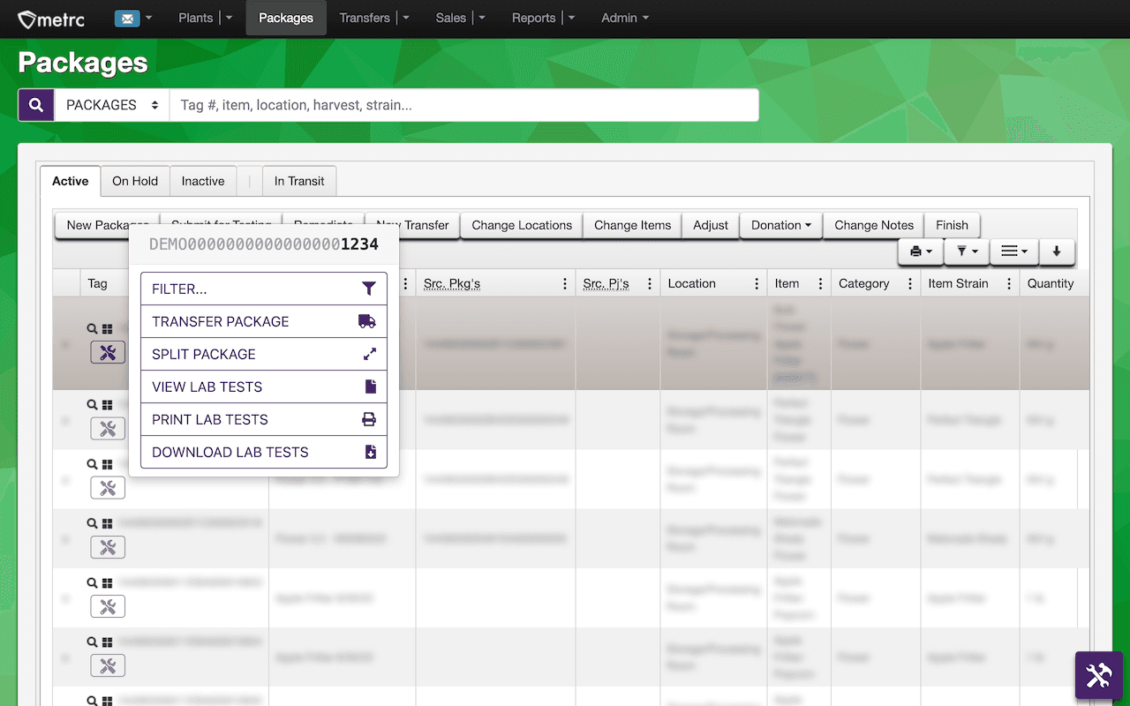Open the mail envelope notifications icon
1130x706 pixels.
(127, 18)
